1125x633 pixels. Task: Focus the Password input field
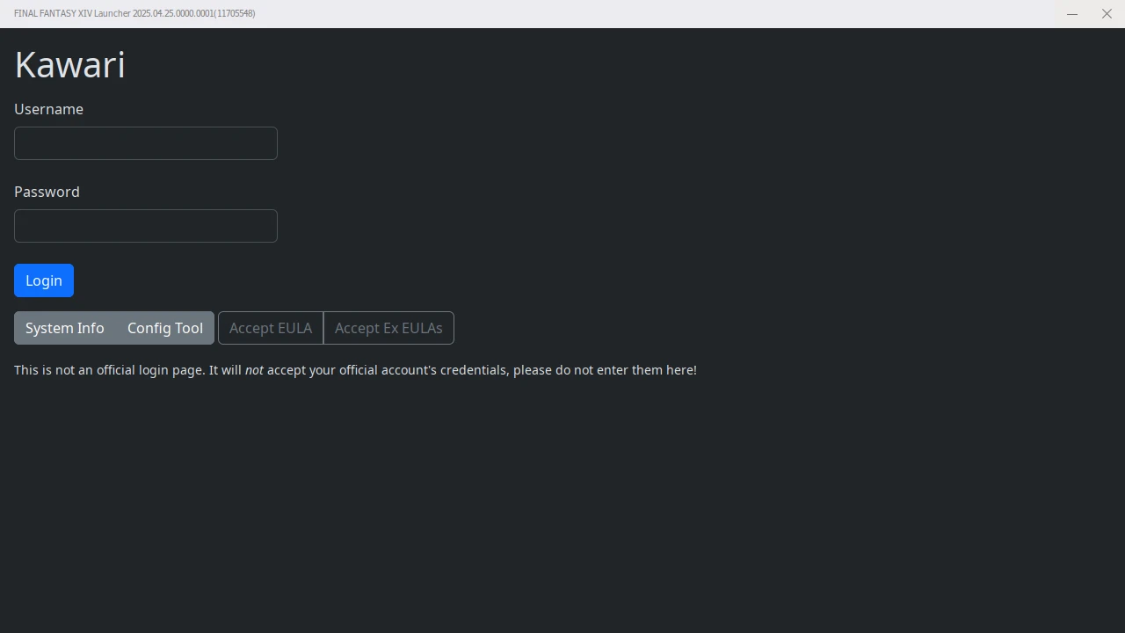pyautogui.click(x=146, y=226)
